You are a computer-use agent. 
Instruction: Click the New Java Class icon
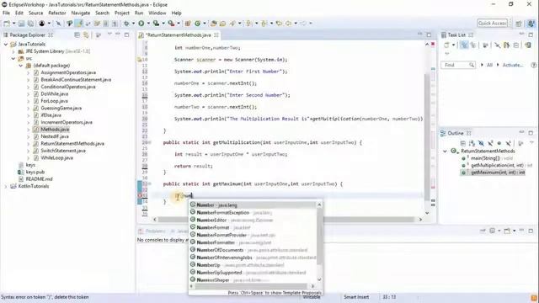coord(197,24)
